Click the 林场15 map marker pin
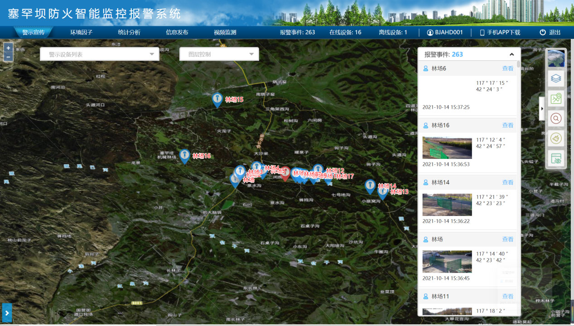The image size is (574, 326). [x=217, y=99]
